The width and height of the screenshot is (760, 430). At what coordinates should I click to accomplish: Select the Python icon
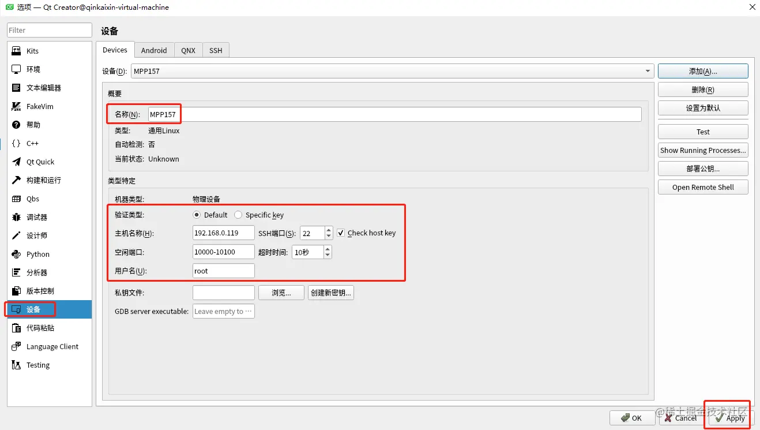(16, 254)
